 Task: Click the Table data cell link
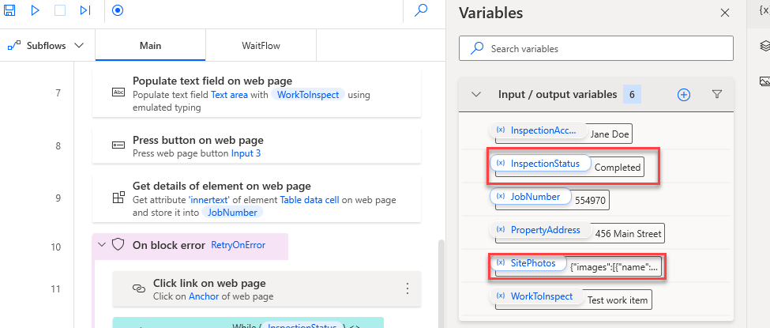pos(310,200)
